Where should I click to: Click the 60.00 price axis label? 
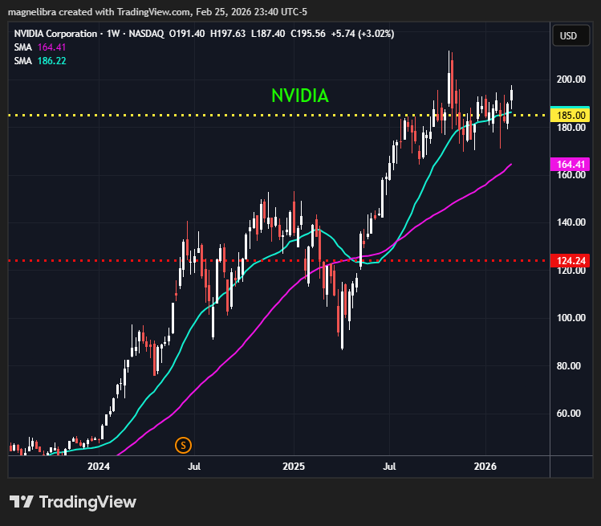[568, 414]
